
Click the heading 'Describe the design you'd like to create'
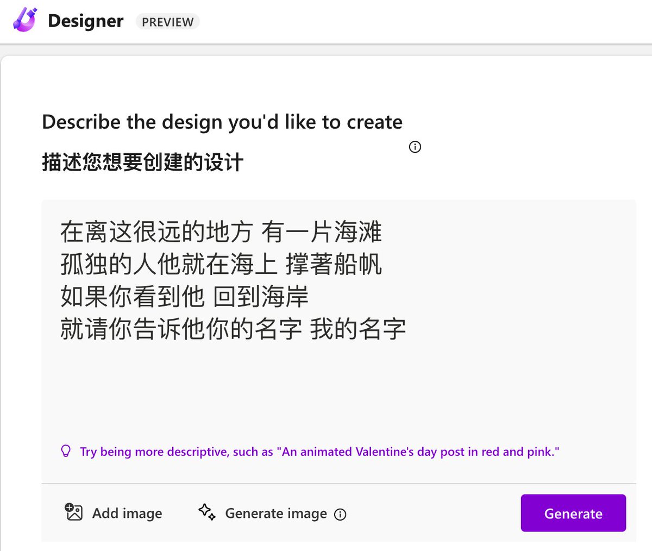coord(222,122)
